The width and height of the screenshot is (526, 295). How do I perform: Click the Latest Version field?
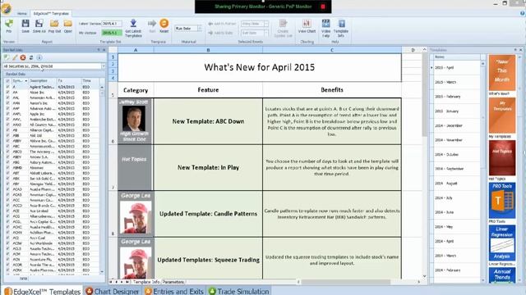112,24
